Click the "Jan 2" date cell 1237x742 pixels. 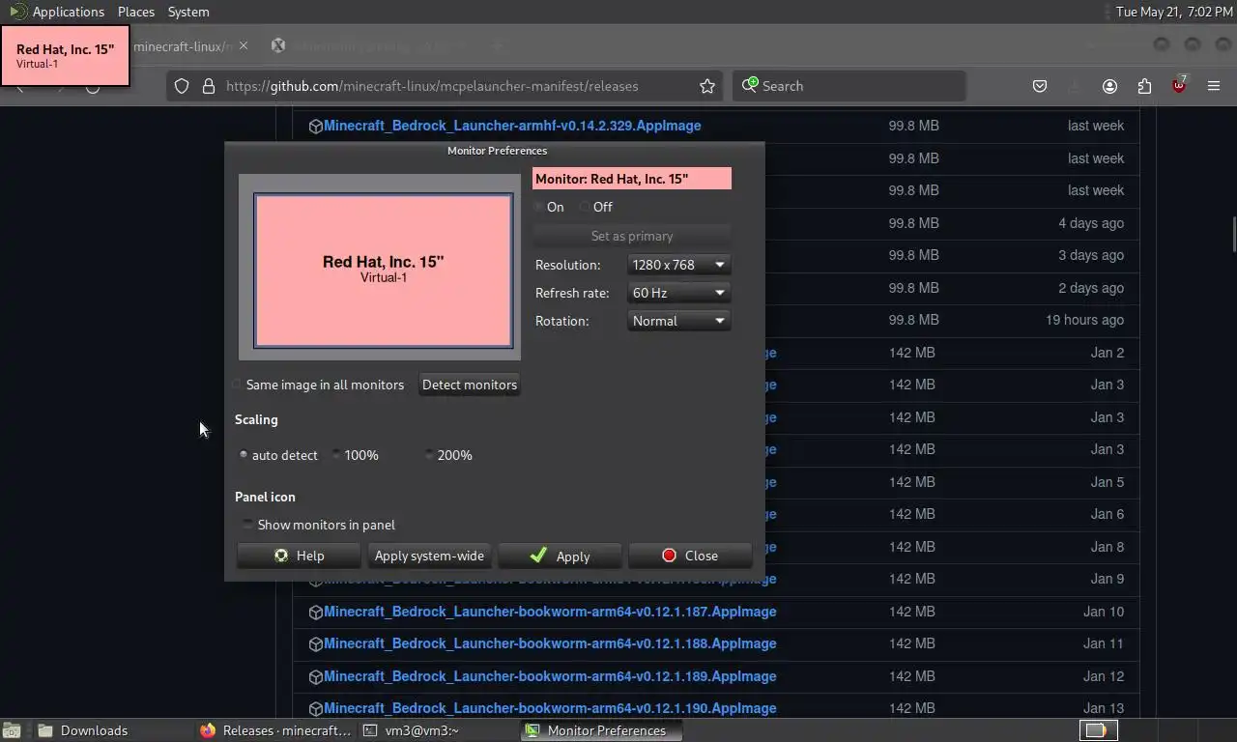[1108, 353]
